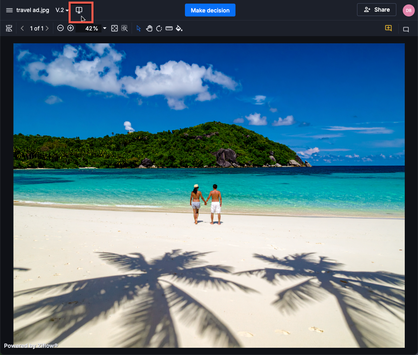The width and height of the screenshot is (418, 355).
Task: Zoom out with the minus icon
Action: point(60,28)
